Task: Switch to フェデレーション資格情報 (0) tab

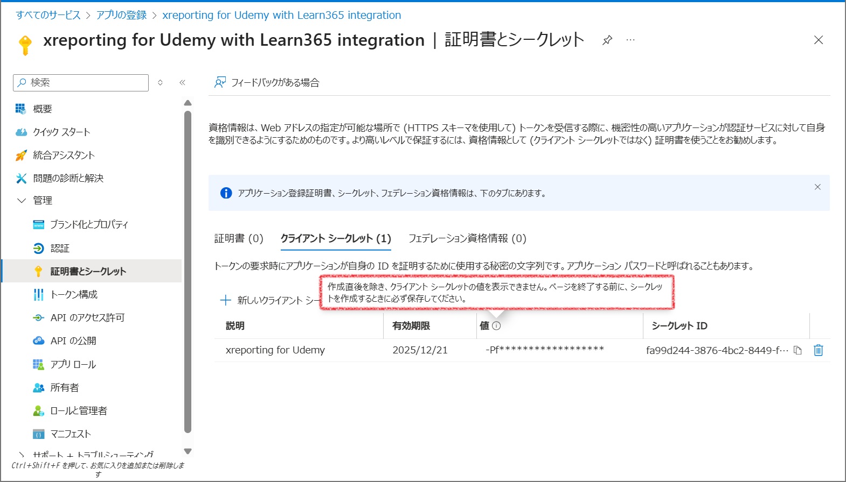Action: tap(467, 238)
